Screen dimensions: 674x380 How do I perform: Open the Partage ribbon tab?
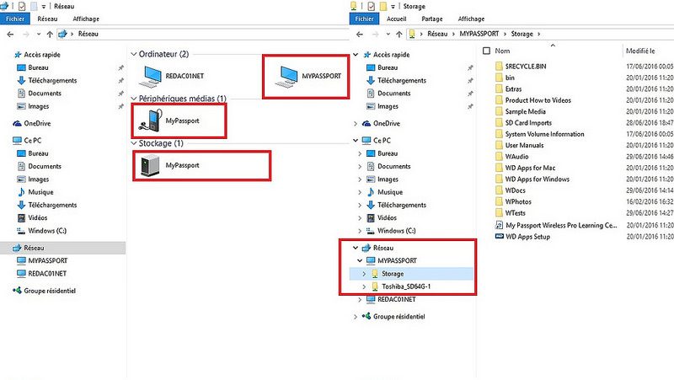pyautogui.click(x=432, y=19)
